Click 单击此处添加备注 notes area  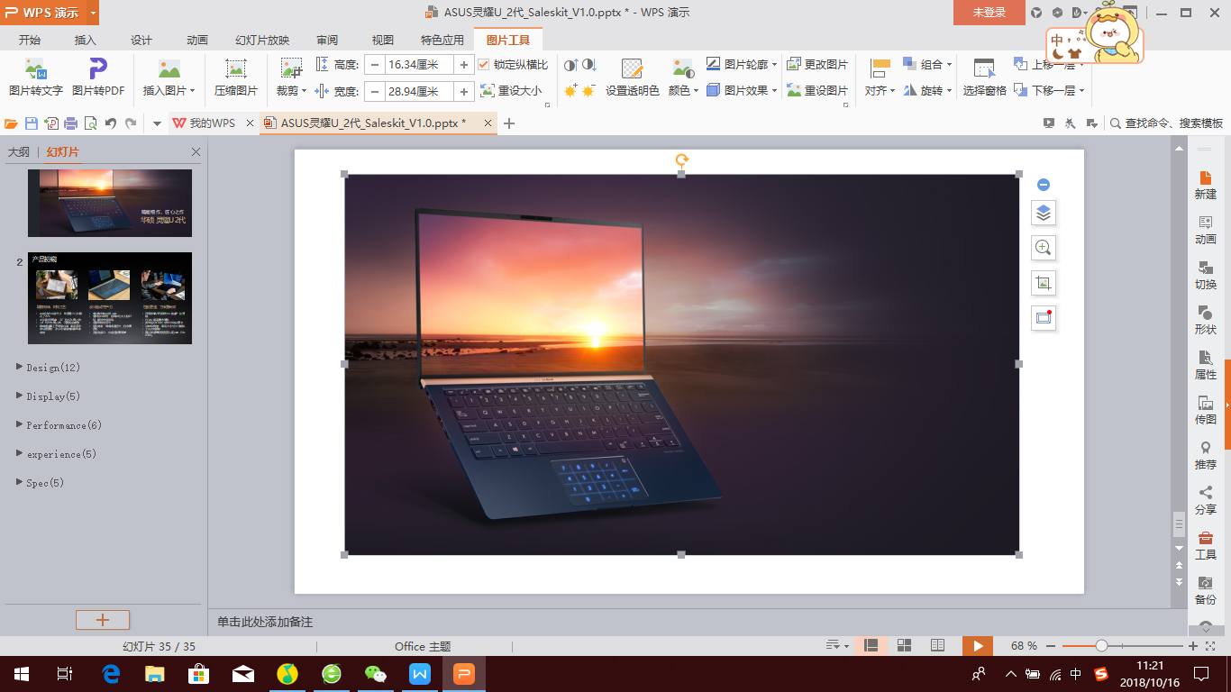pyautogui.click(x=265, y=622)
